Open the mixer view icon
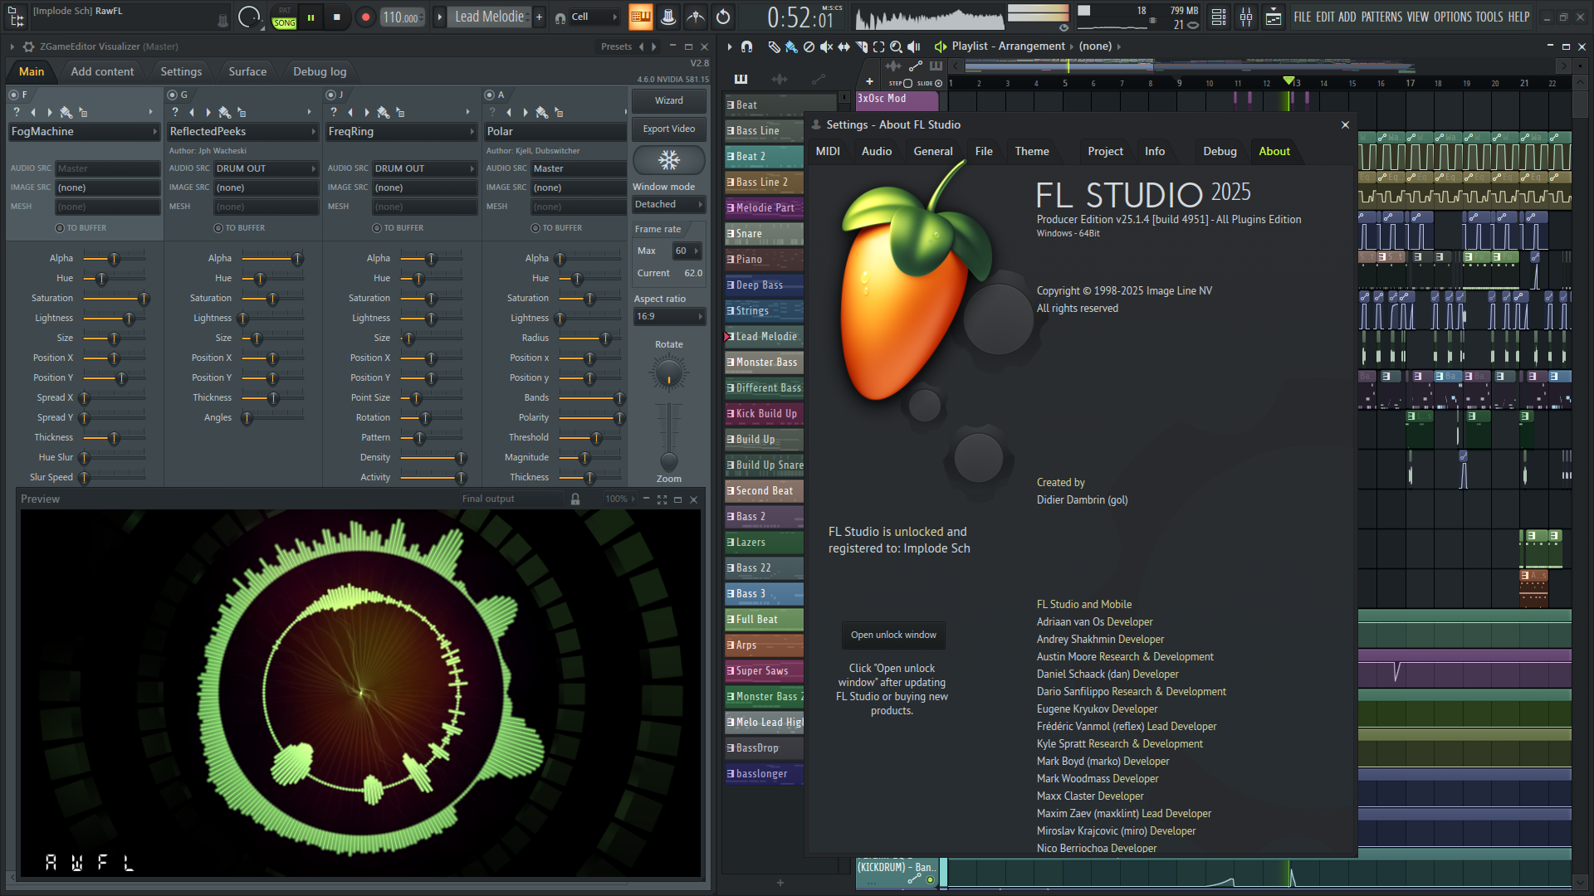Screen dimensions: 1594x896 pos(1246,17)
